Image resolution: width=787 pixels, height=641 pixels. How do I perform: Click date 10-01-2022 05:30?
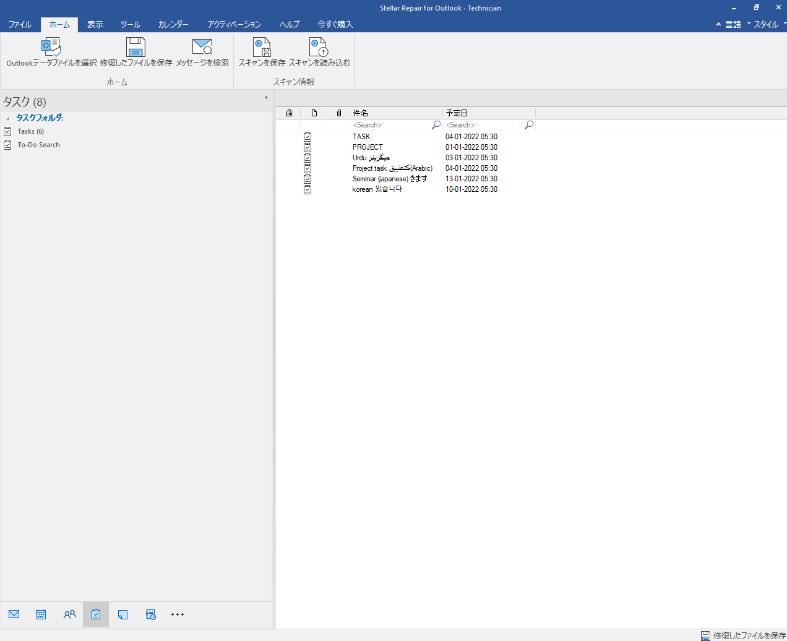[471, 189]
